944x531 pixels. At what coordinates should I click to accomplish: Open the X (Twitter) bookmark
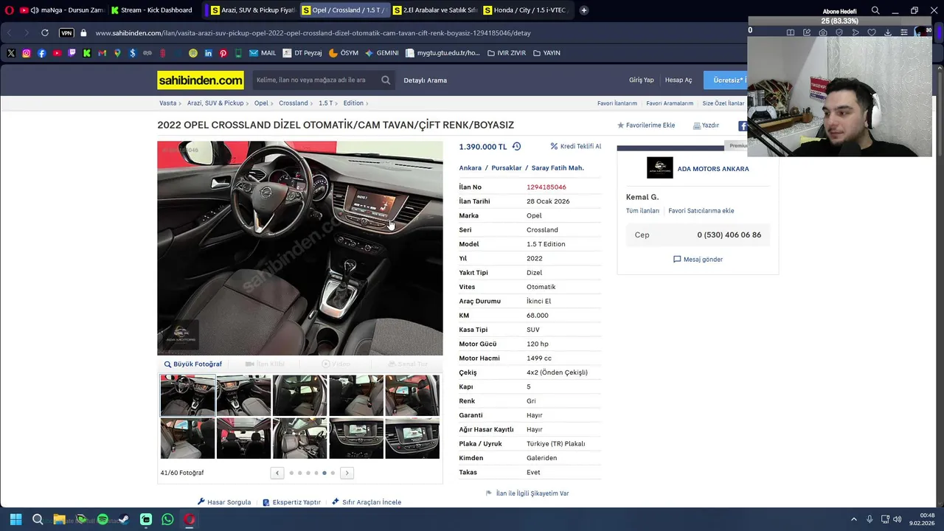click(11, 53)
